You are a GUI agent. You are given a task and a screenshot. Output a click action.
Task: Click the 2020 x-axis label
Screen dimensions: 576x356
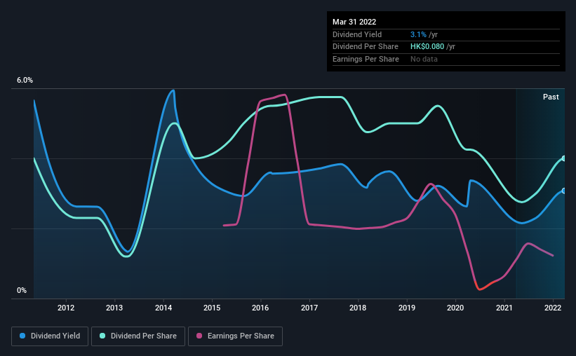click(x=455, y=308)
